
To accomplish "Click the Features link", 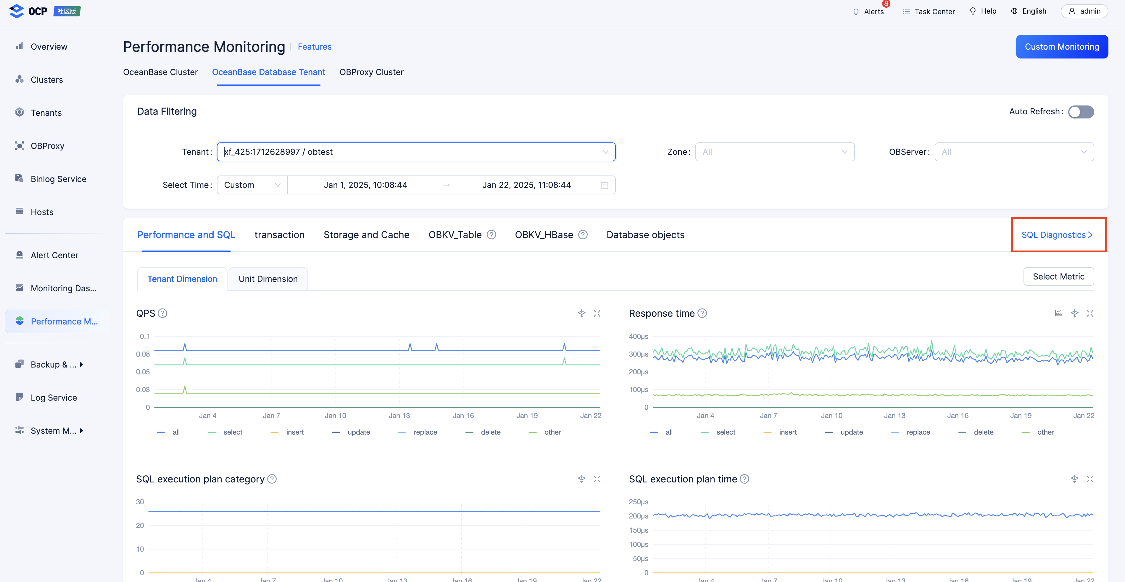I will coord(315,47).
